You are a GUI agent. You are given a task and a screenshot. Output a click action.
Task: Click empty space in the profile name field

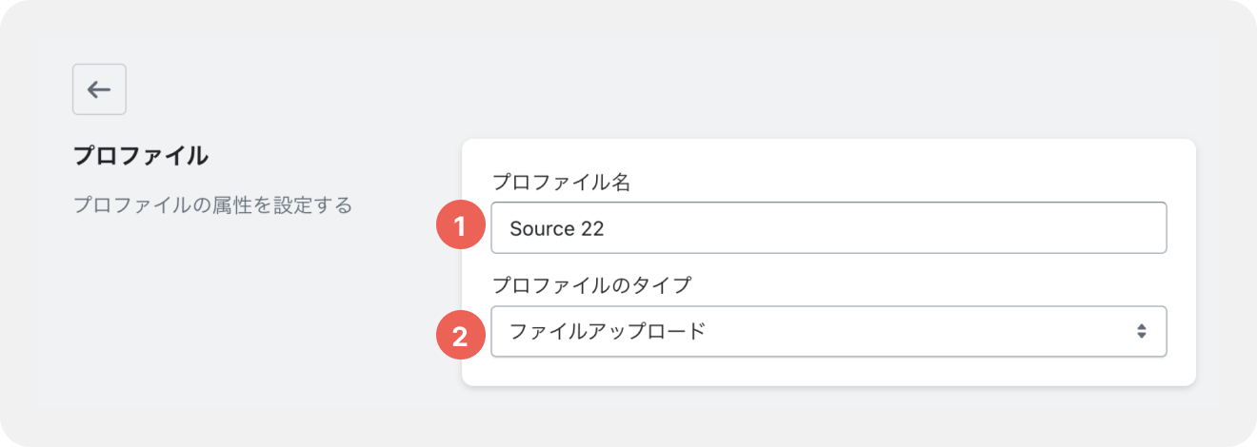point(886,228)
